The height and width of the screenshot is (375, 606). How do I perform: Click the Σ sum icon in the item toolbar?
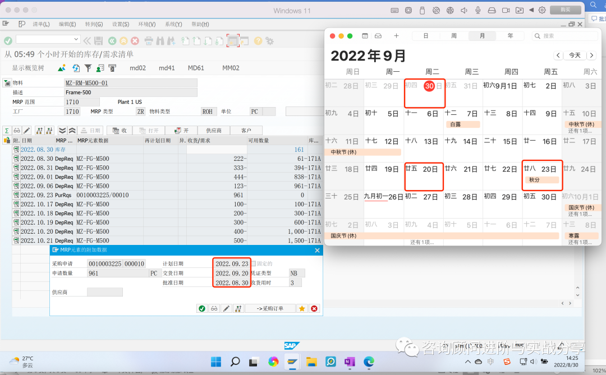pos(7,130)
